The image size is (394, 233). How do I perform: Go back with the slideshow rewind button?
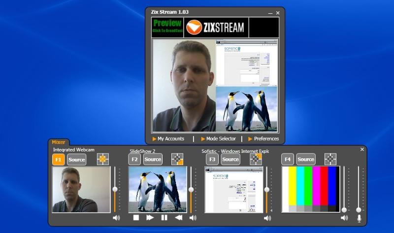point(178,217)
